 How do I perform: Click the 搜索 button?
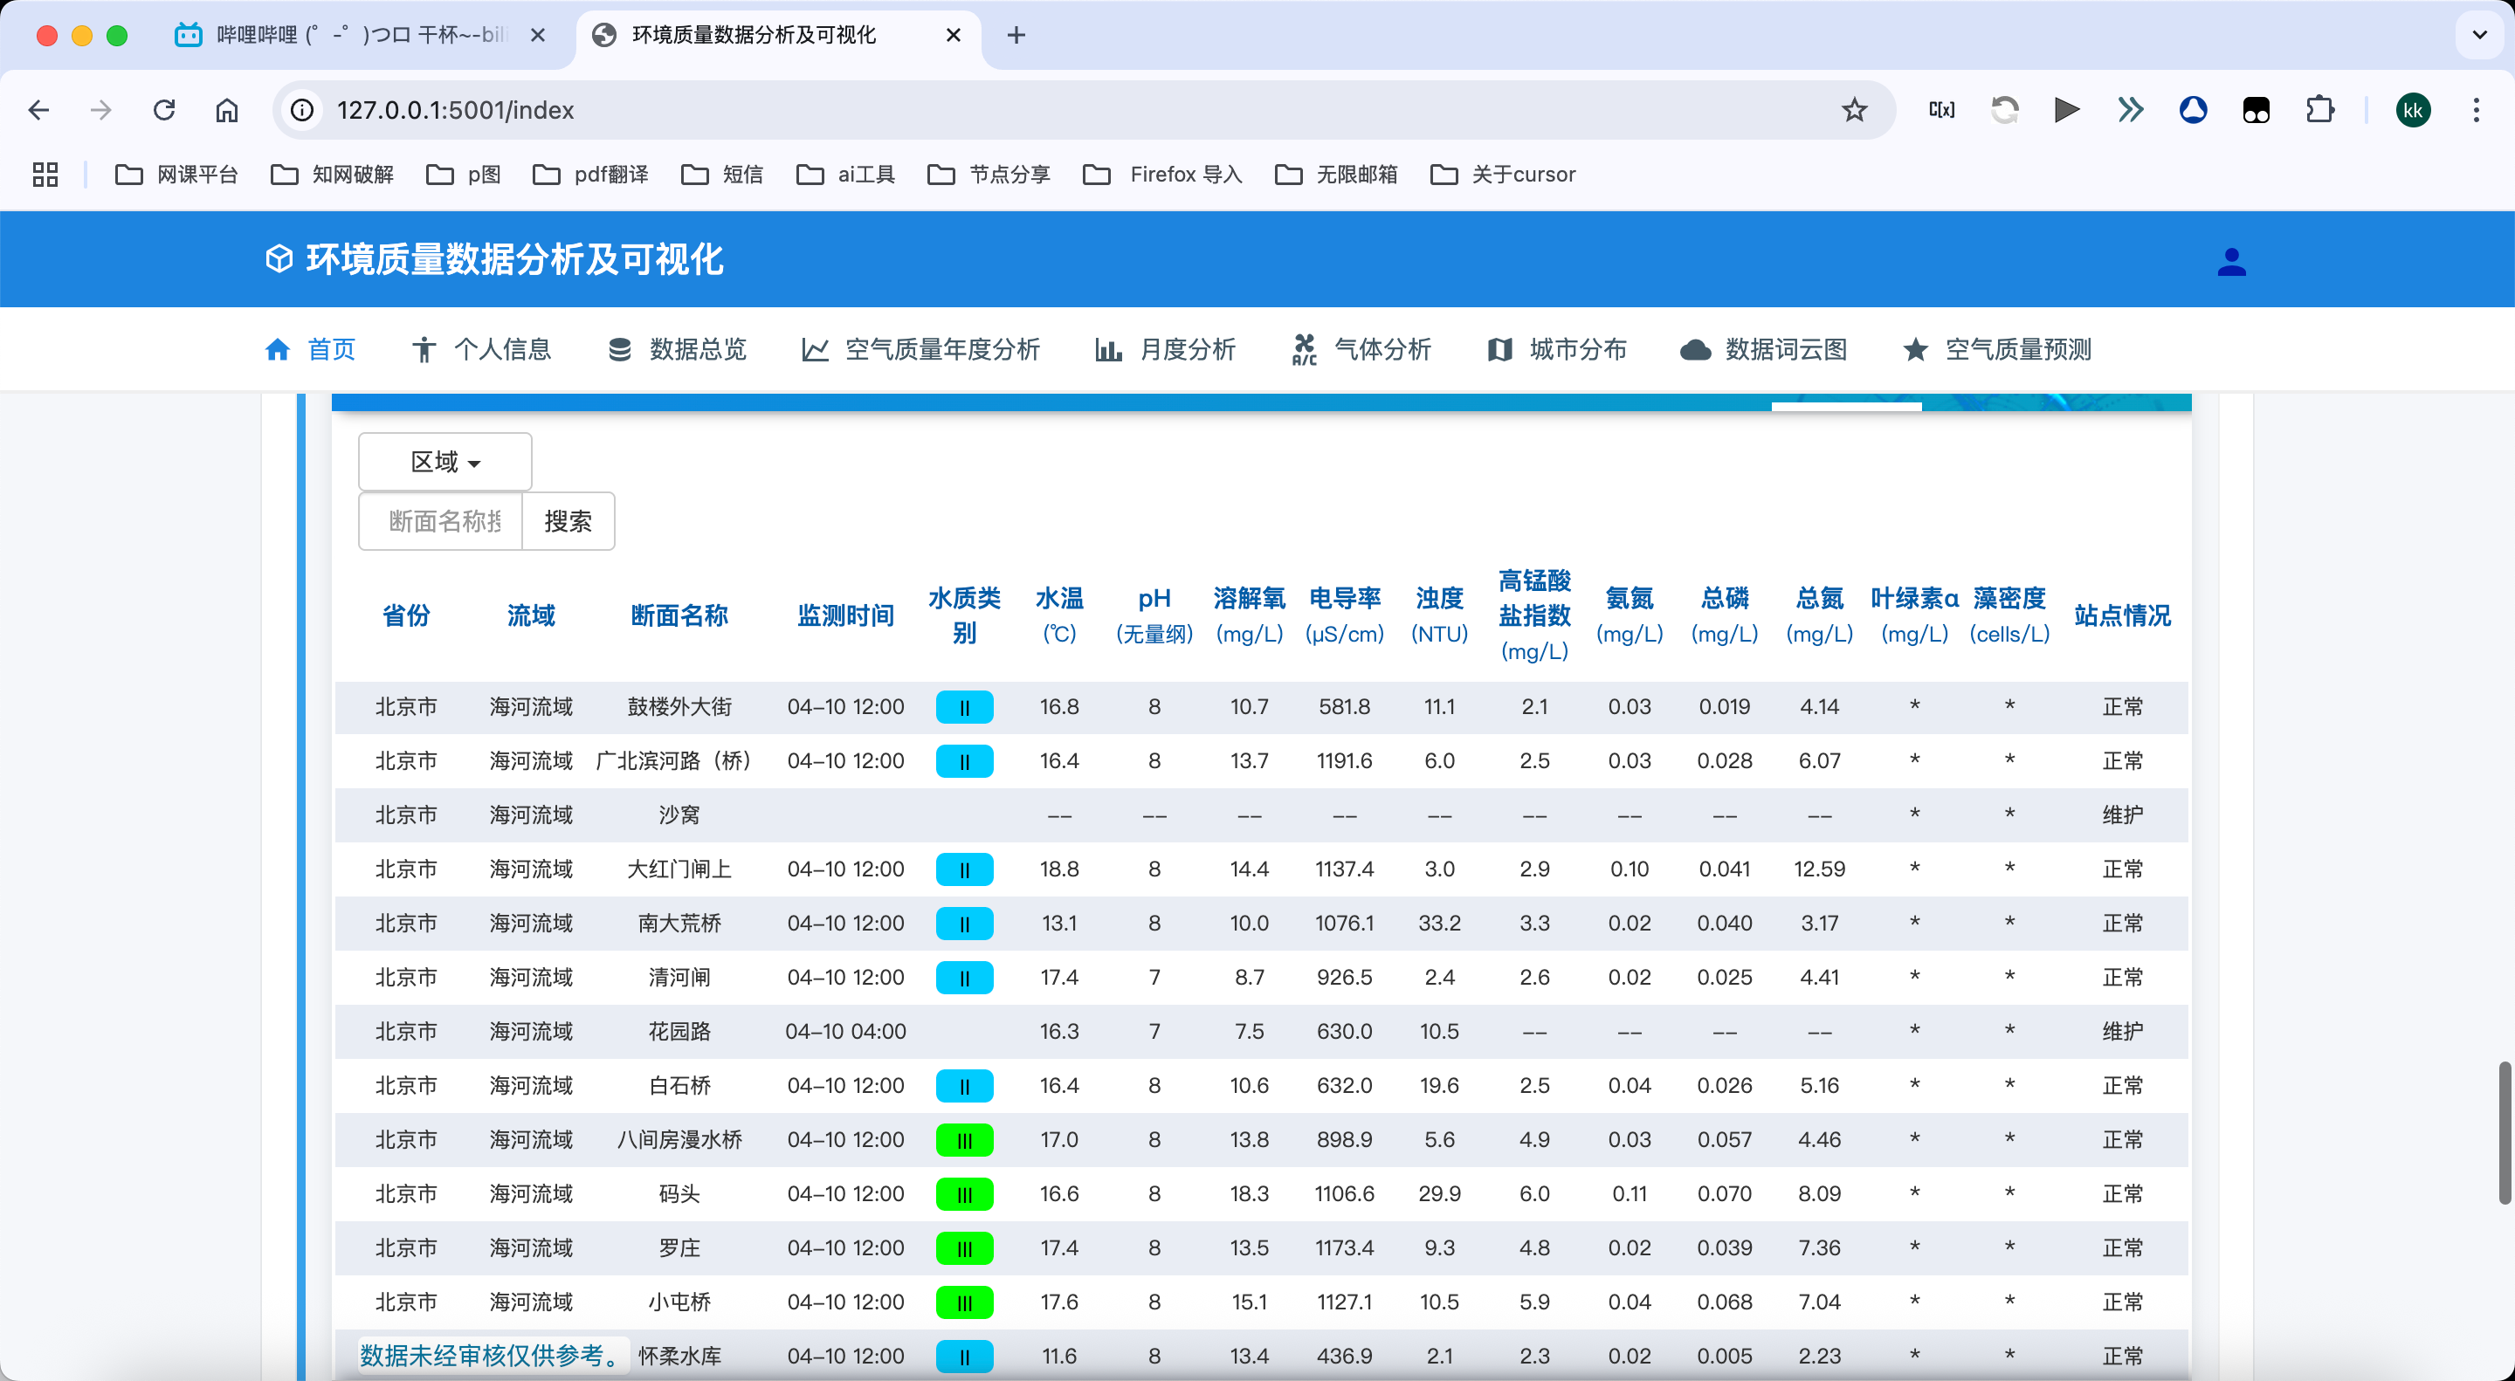pyautogui.click(x=568, y=521)
